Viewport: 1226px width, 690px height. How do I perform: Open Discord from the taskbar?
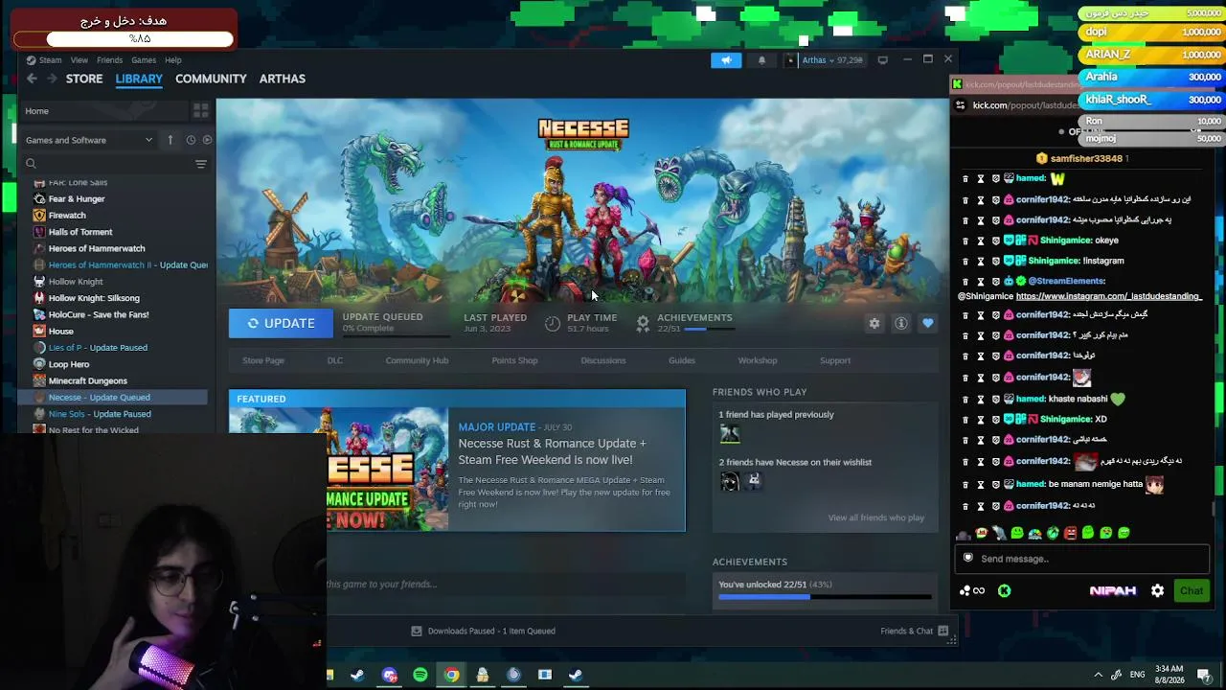[389, 675]
